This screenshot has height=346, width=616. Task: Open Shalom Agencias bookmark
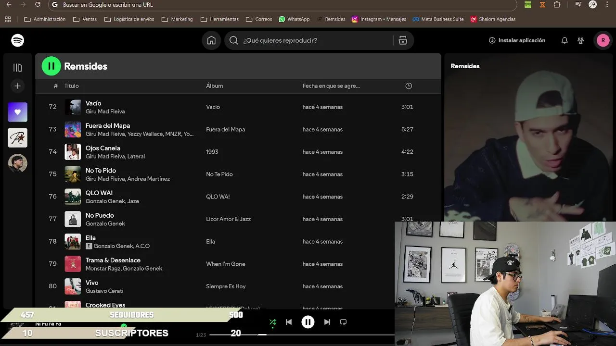(493, 19)
